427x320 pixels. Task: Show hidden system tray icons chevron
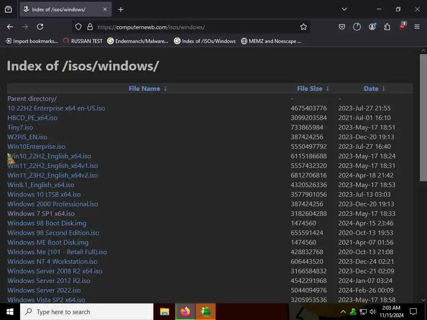click(343, 312)
